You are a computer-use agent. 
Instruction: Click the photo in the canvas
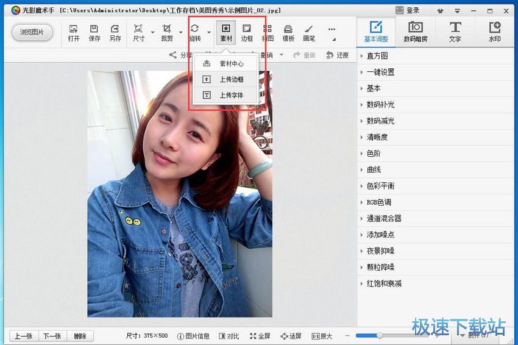click(x=180, y=194)
